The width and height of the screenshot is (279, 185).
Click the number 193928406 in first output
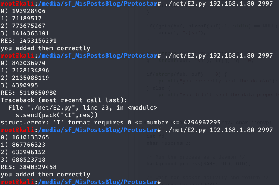[x=29, y=11]
